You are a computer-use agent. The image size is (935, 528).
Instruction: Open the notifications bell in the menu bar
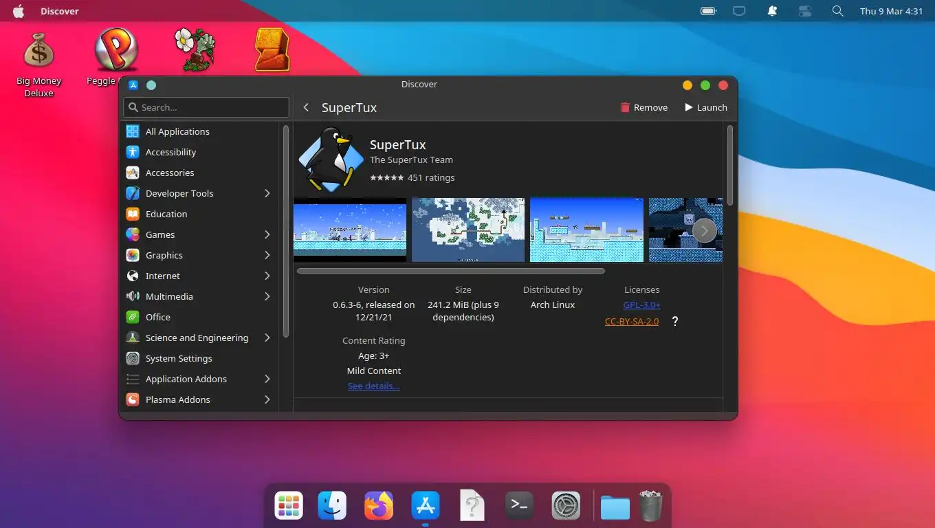[x=773, y=11]
